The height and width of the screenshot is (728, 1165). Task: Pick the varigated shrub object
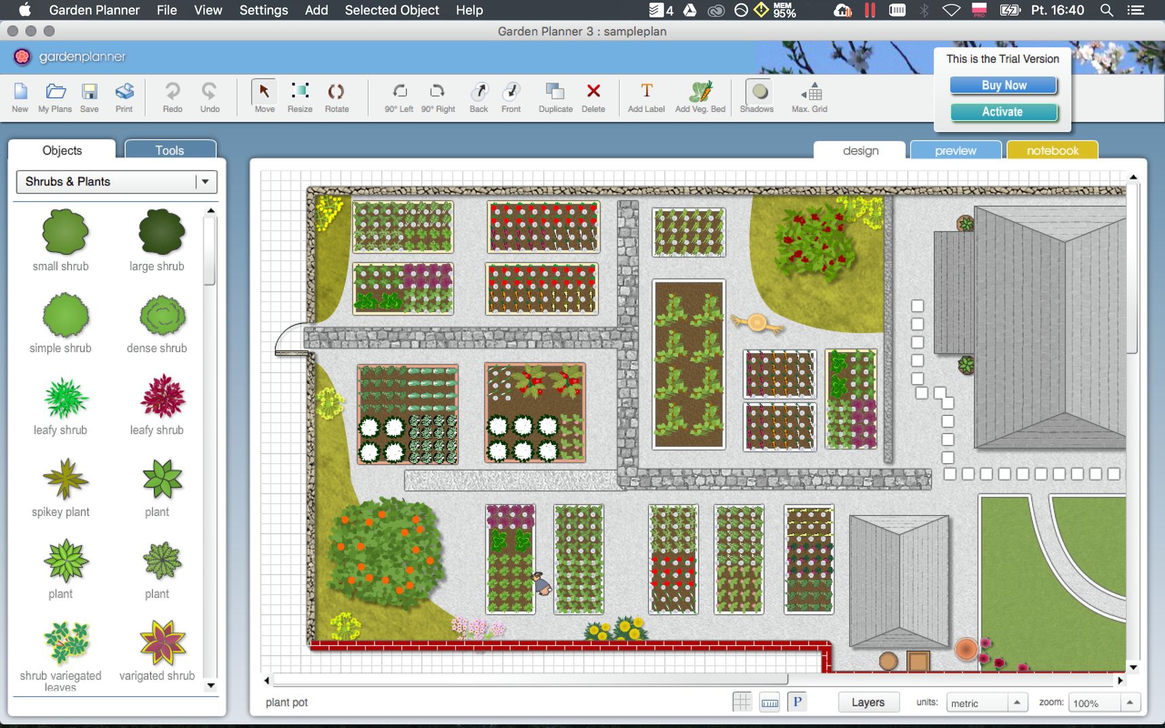click(x=163, y=643)
